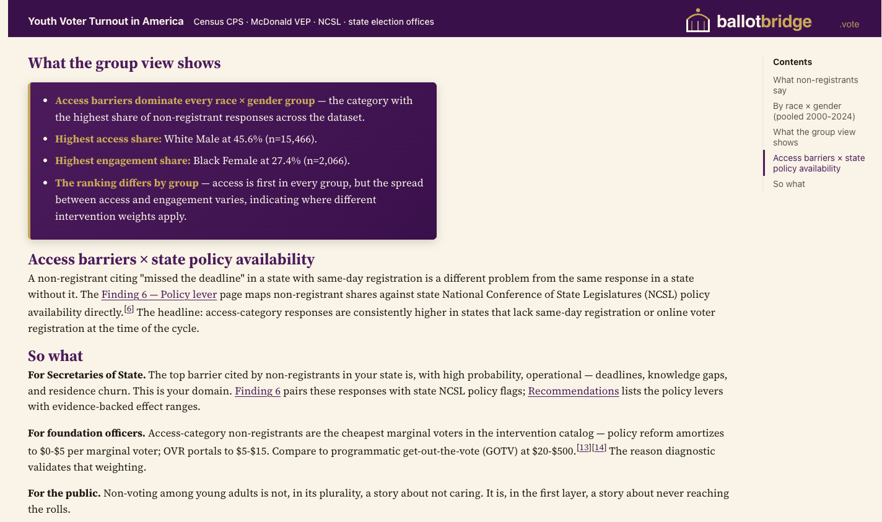Click the "Access barriers × state policy availability" main heading
Viewport: 882px width, 522px height.
tap(171, 259)
